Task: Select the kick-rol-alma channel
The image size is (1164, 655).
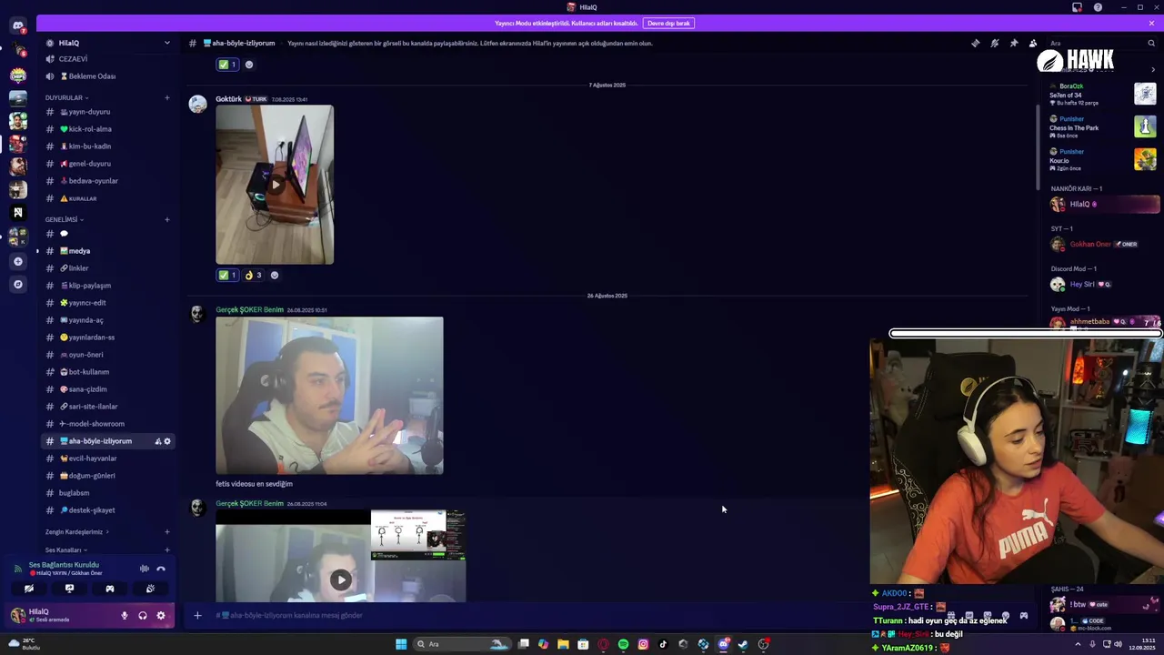Action: coord(107,129)
